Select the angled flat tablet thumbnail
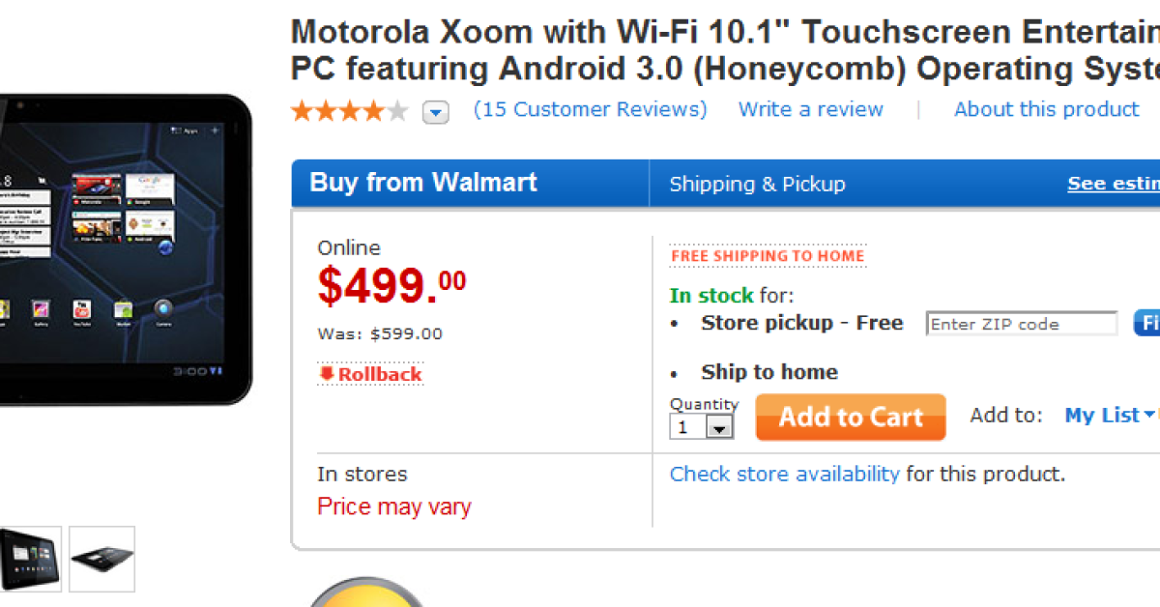The width and height of the screenshot is (1160, 607). tap(101, 559)
